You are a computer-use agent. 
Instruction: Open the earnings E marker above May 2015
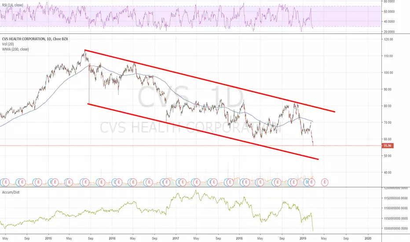[x=70, y=182]
